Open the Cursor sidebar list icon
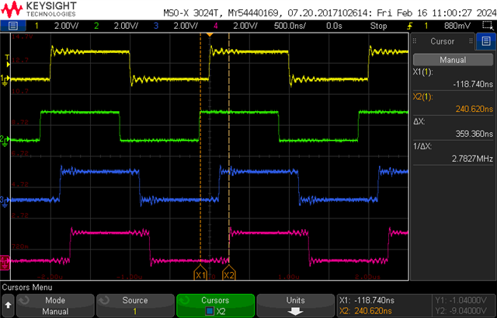Screen dimensions: 497x318 coord(486,41)
